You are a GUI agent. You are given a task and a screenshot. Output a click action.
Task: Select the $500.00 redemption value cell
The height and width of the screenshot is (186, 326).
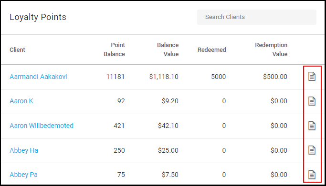[275, 77]
